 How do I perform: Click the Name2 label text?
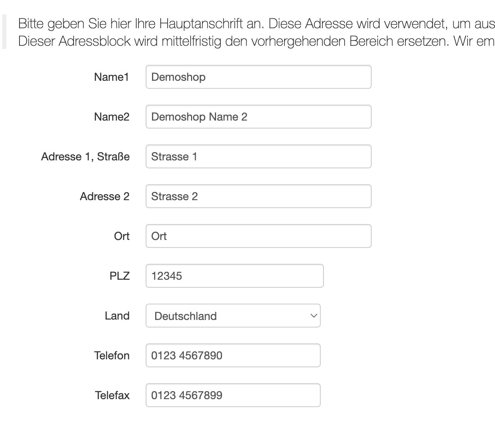click(x=111, y=117)
